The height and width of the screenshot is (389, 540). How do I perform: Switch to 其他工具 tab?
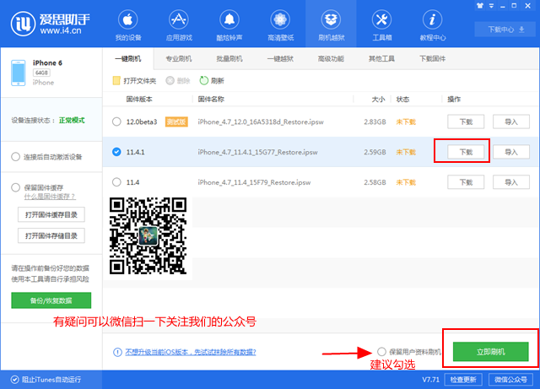pos(381,59)
